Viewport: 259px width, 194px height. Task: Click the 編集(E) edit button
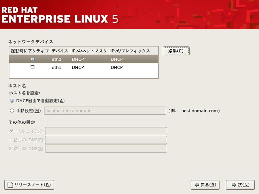tap(176, 51)
